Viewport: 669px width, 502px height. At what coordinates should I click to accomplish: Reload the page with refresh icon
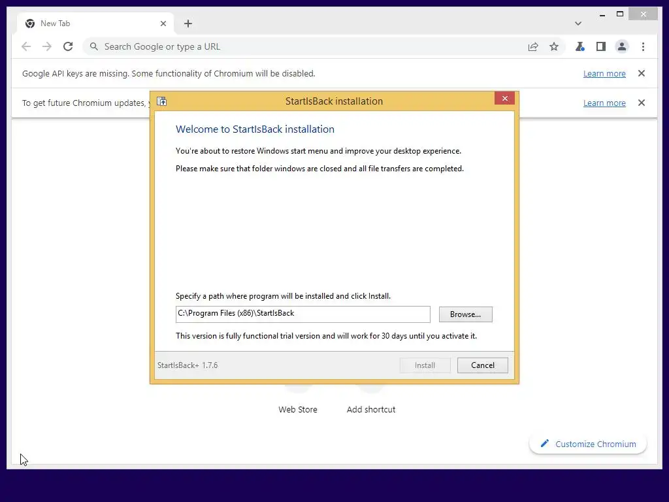click(68, 46)
